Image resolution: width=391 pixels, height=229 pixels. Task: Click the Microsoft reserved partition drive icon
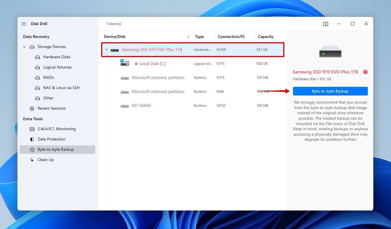coord(125,92)
